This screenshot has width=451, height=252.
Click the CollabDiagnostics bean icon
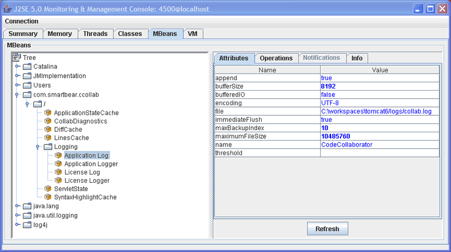(x=48, y=121)
